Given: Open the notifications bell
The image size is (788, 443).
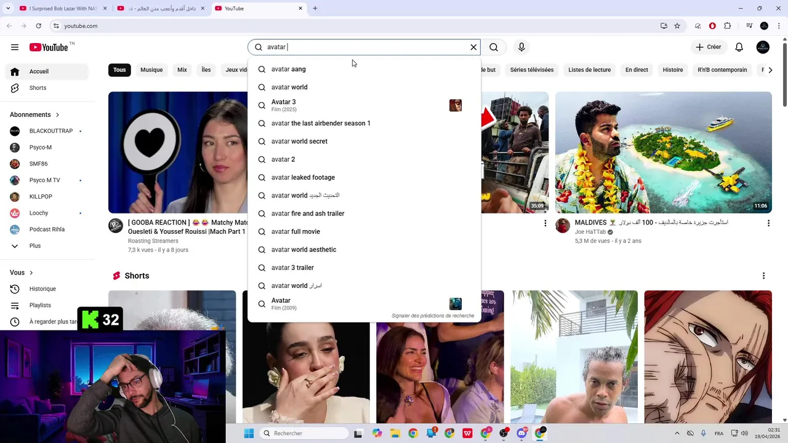Looking at the screenshot, I should click(x=739, y=47).
